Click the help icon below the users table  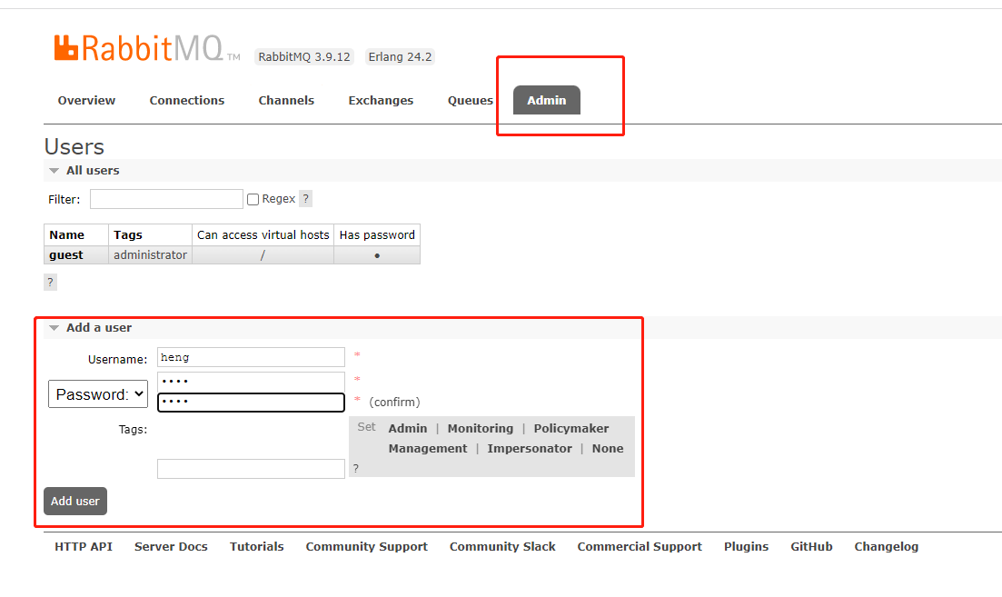click(x=51, y=282)
